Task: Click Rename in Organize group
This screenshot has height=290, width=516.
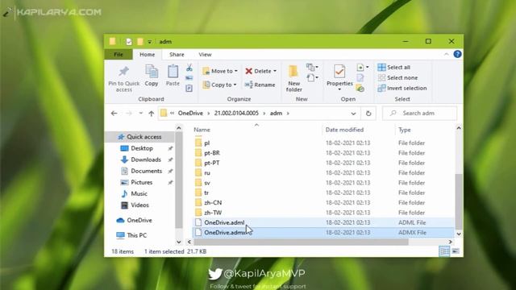Action: point(260,85)
